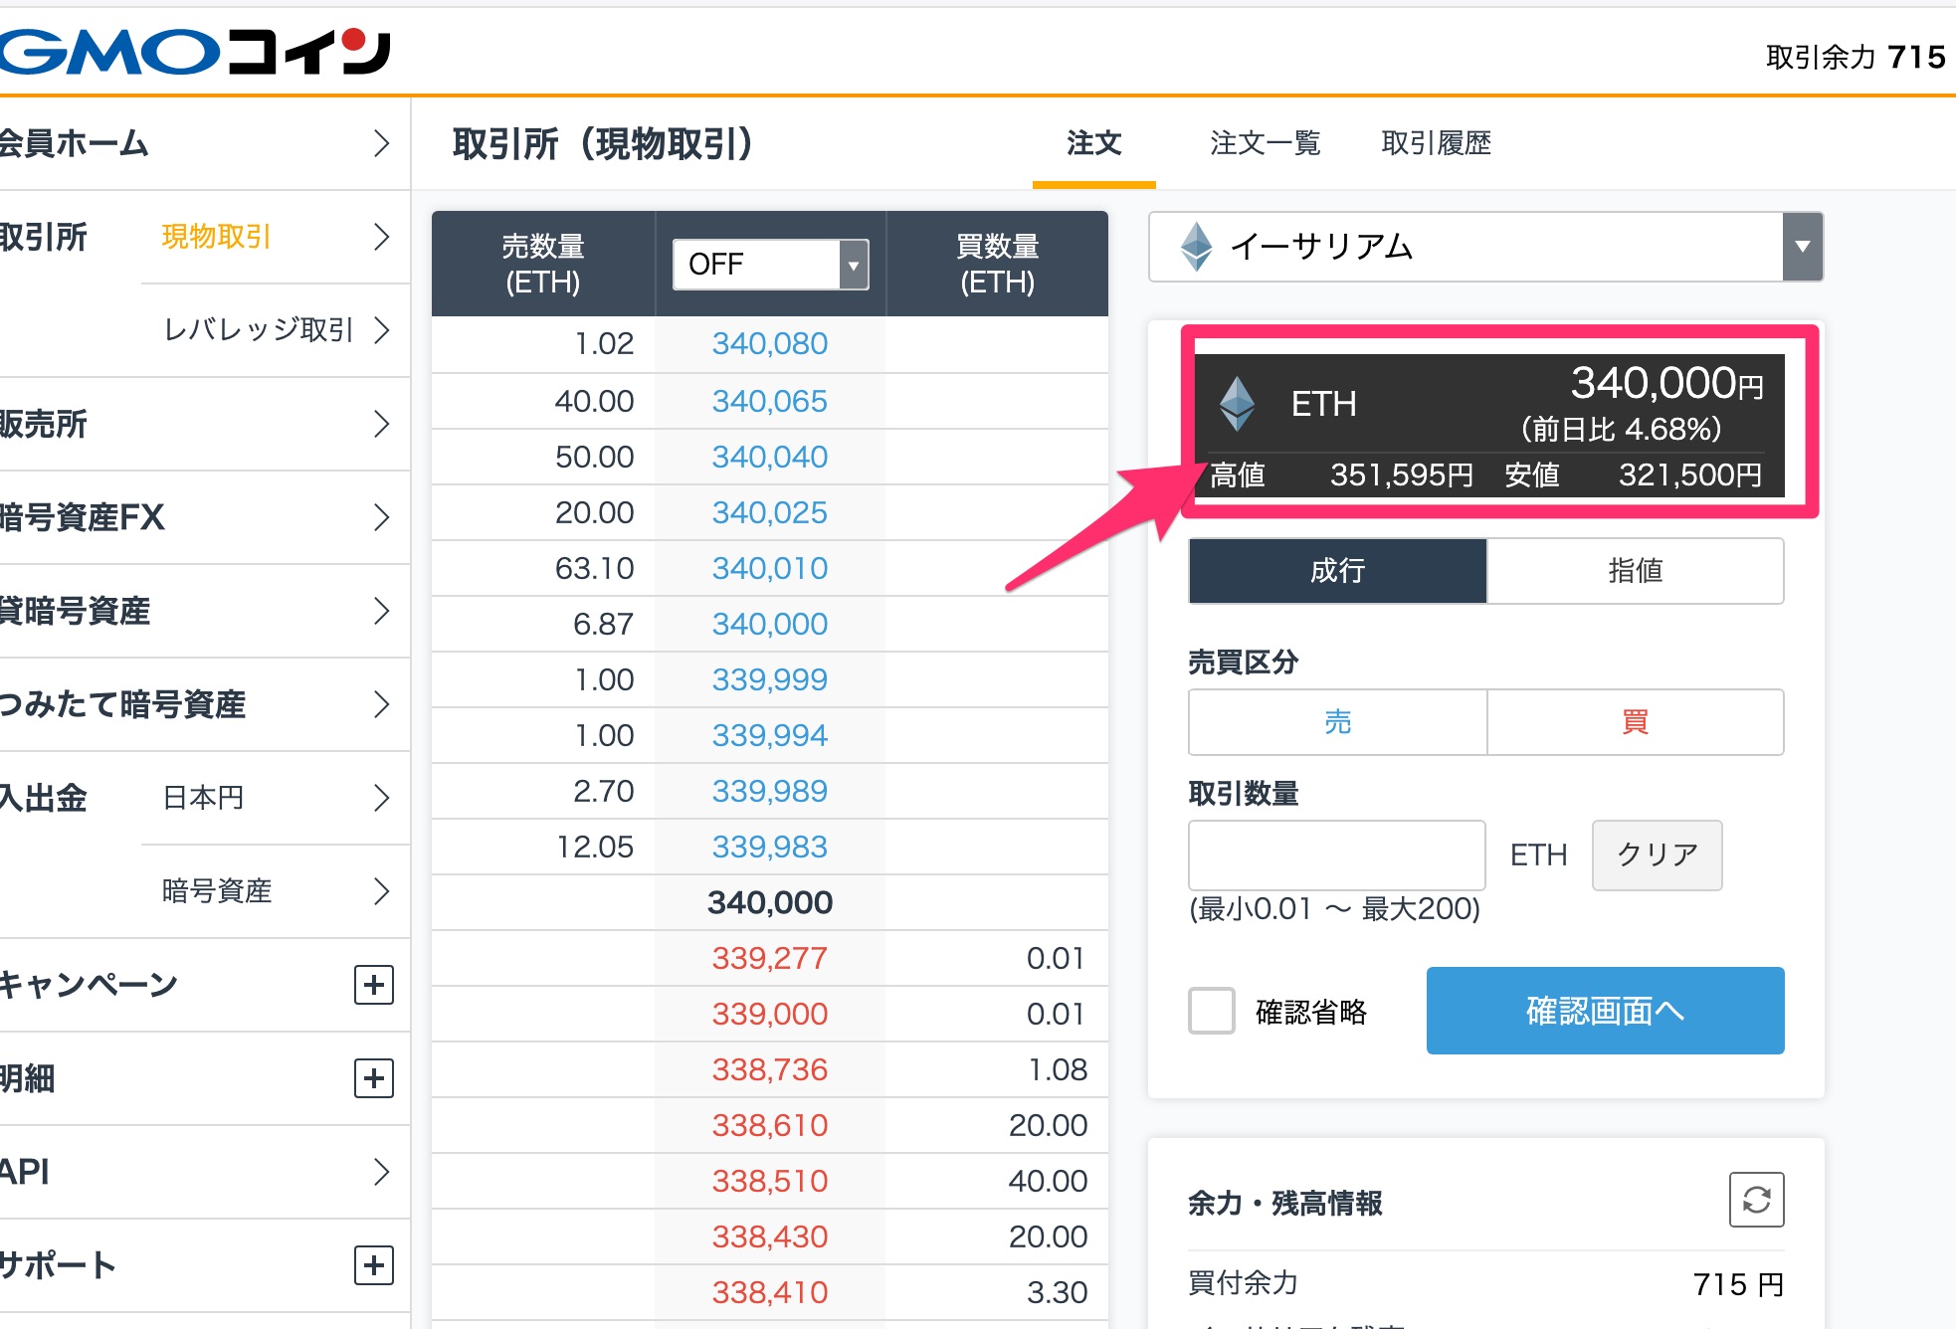The height and width of the screenshot is (1329, 1956).
Task: Refresh the balance information panel
Action: point(1756,1200)
